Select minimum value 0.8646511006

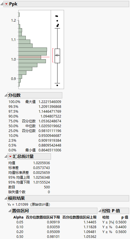click(x=50, y=150)
